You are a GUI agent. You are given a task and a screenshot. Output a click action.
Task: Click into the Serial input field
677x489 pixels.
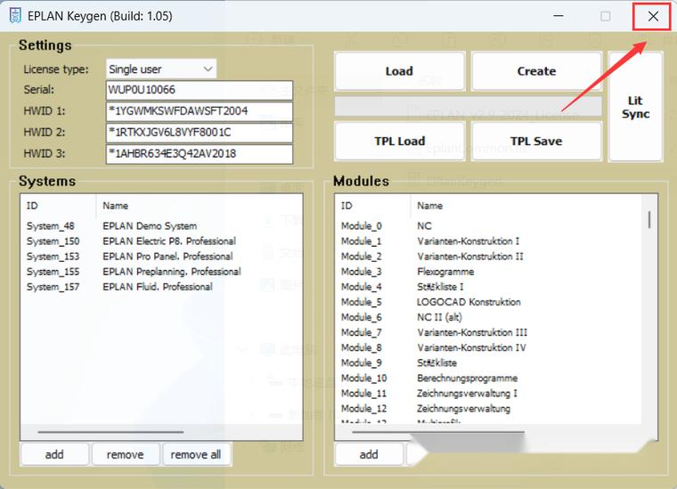click(x=200, y=90)
